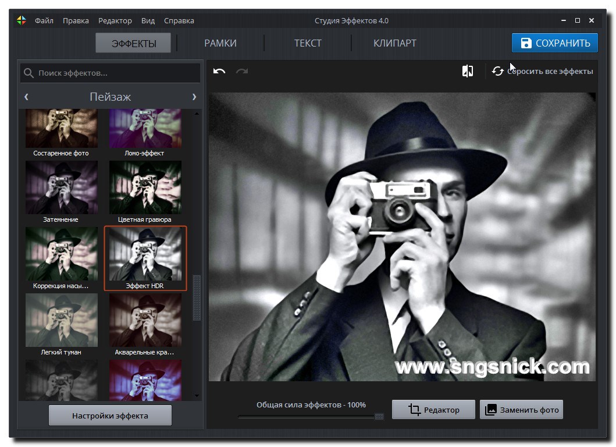Open the Правка menu
The height and width of the screenshot is (447, 616).
pyautogui.click(x=76, y=20)
